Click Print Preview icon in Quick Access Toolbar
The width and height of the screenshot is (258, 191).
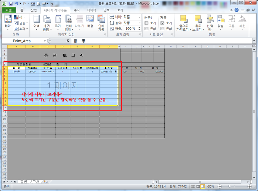point(39,4)
